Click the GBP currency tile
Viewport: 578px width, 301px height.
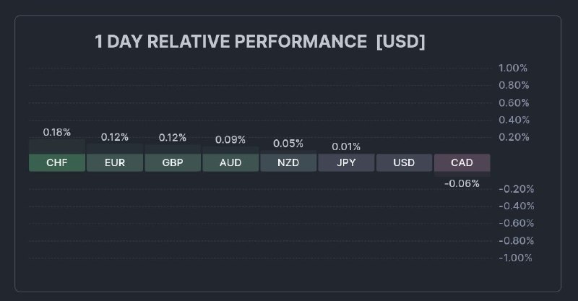click(x=173, y=162)
